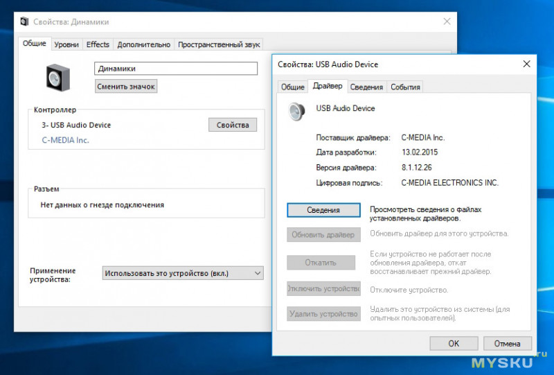554x375 pixels.
Task: Click the USB Audio Device speaker icon
Action: (296, 112)
